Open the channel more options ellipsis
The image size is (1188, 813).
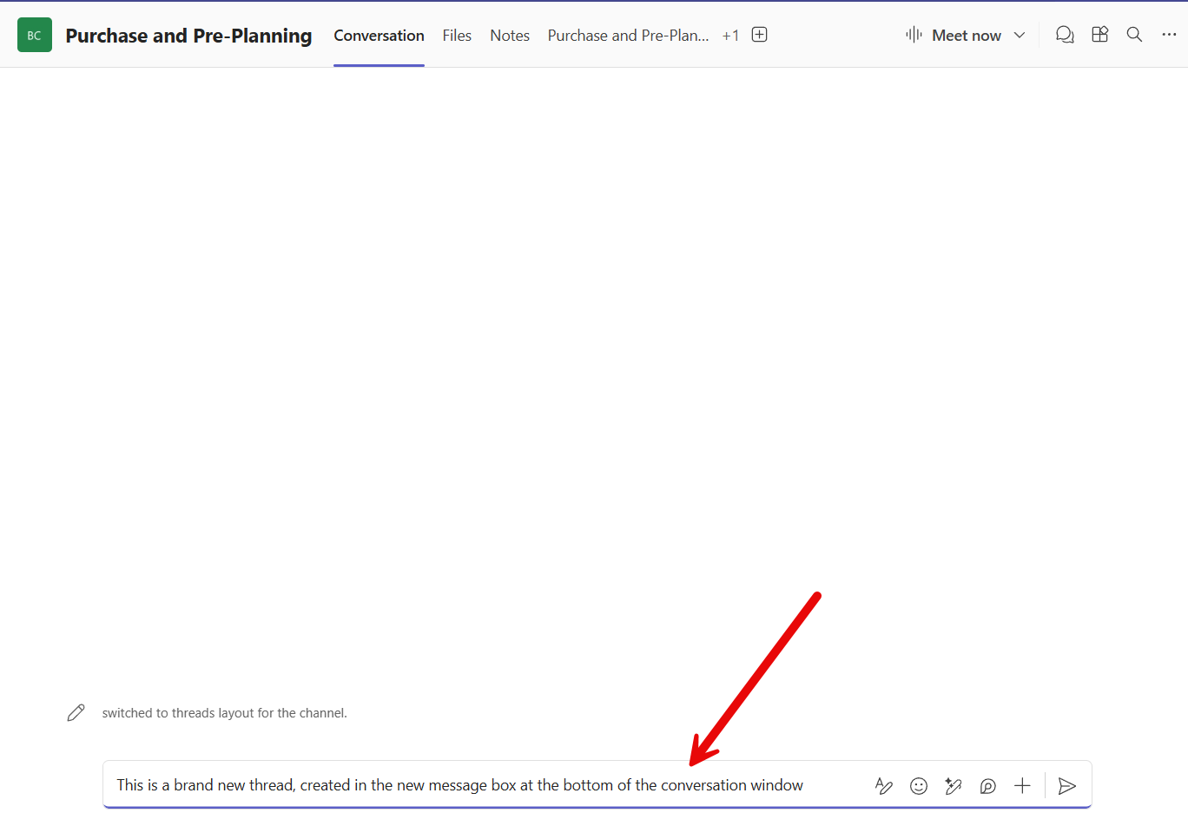click(1169, 35)
